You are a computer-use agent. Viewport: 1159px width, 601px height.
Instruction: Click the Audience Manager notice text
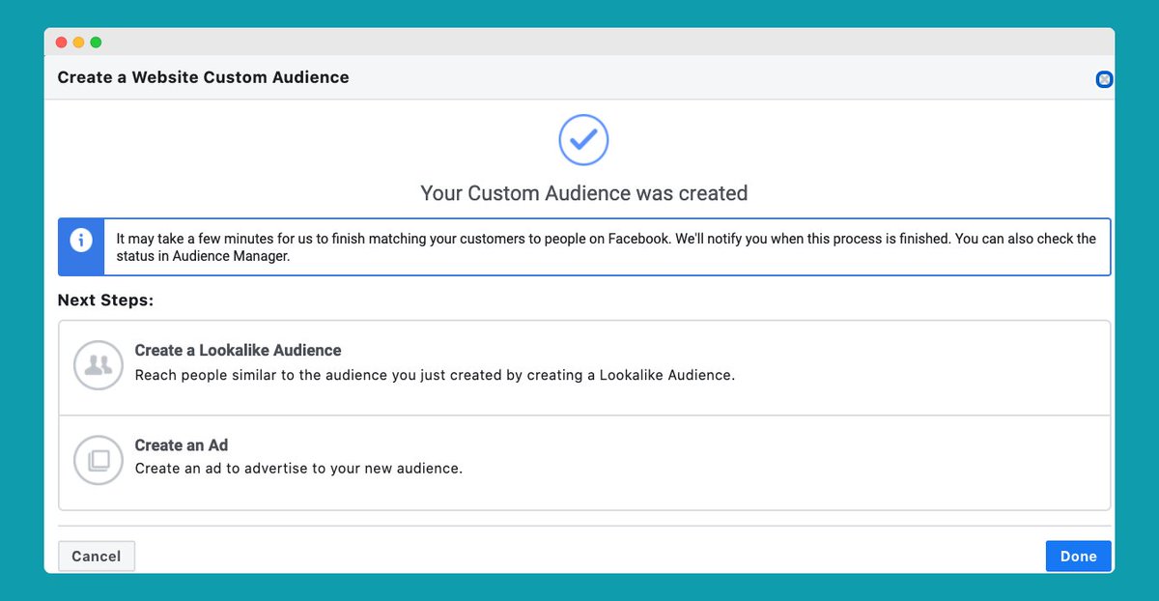click(x=606, y=247)
